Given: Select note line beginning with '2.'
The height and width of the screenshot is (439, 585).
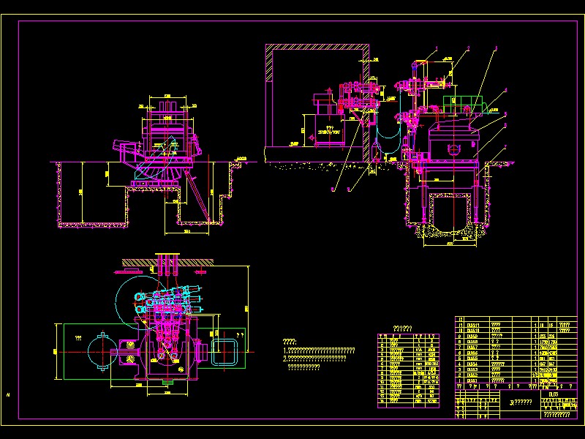Looking at the screenshot, I should tap(315, 359).
